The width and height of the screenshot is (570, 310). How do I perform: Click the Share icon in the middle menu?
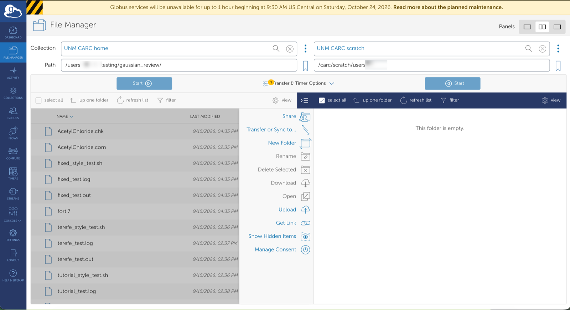coord(305,117)
